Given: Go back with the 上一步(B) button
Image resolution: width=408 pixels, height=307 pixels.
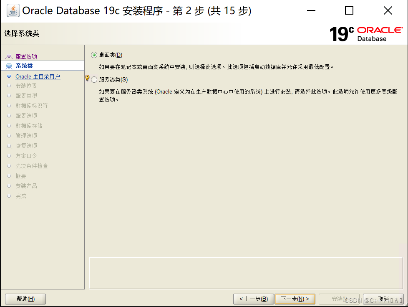Looking at the screenshot, I should (x=254, y=299).
